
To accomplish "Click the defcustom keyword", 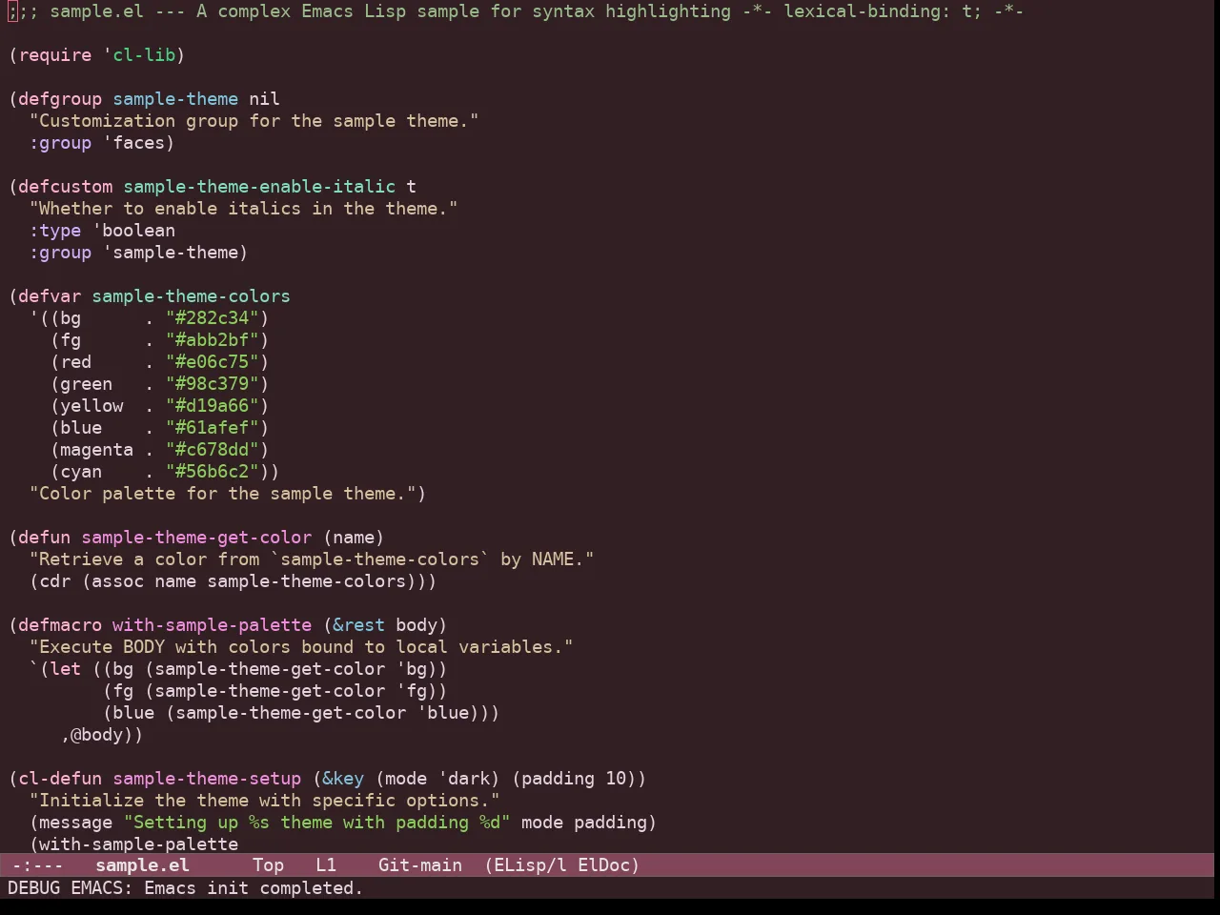I will point(66,187).
